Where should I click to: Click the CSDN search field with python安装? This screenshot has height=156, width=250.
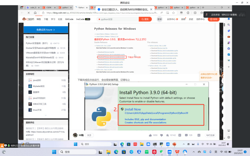[x=117, y=19]
